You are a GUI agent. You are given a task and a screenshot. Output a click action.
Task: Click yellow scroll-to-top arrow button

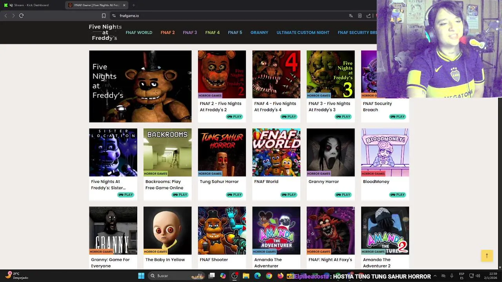pyautogui.click(x=487, y=256)
